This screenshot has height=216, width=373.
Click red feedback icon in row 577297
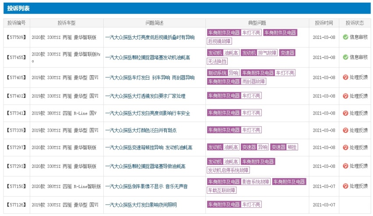tap(345, 147)
